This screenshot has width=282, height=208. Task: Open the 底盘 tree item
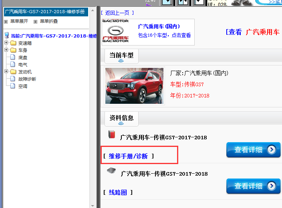[23, 57]
